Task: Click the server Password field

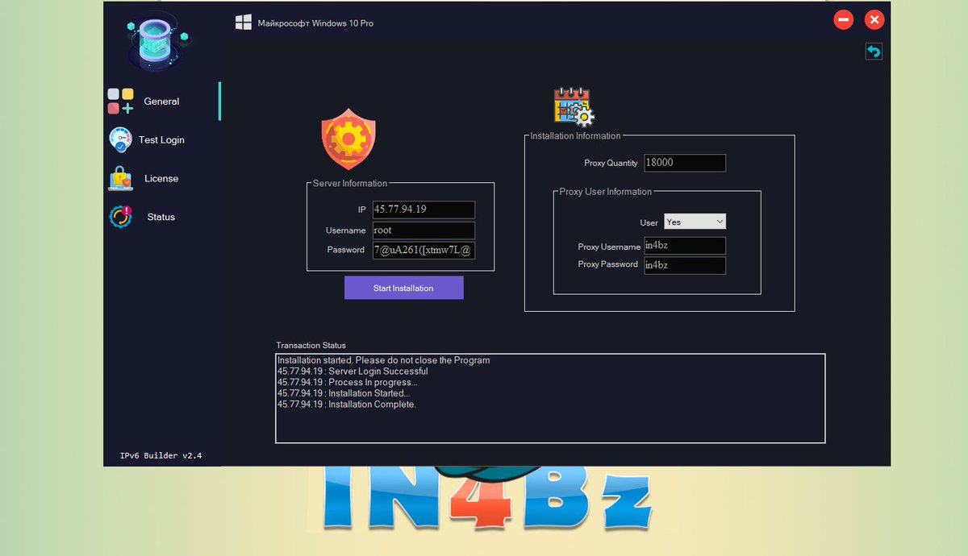Action: point(423,251)
